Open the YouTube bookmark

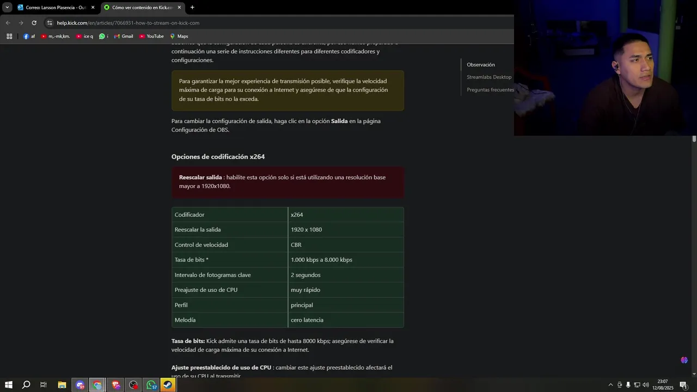coord(151,36)
